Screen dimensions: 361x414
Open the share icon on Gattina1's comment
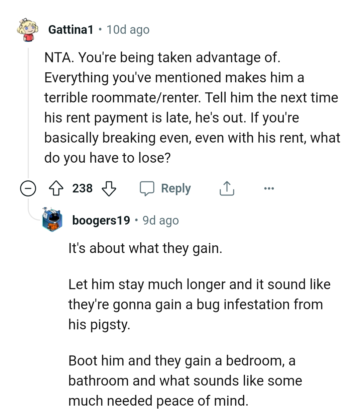pyautogui.click(x=227, y=188)
